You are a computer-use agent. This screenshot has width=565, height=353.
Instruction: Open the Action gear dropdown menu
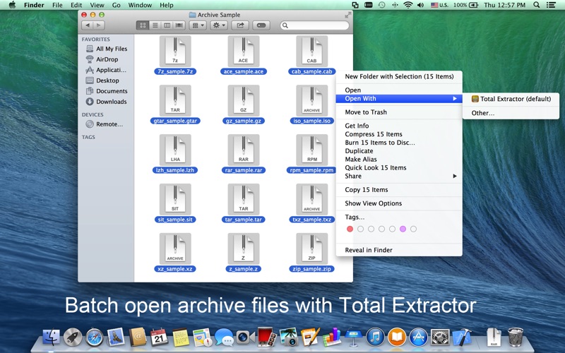219,25
